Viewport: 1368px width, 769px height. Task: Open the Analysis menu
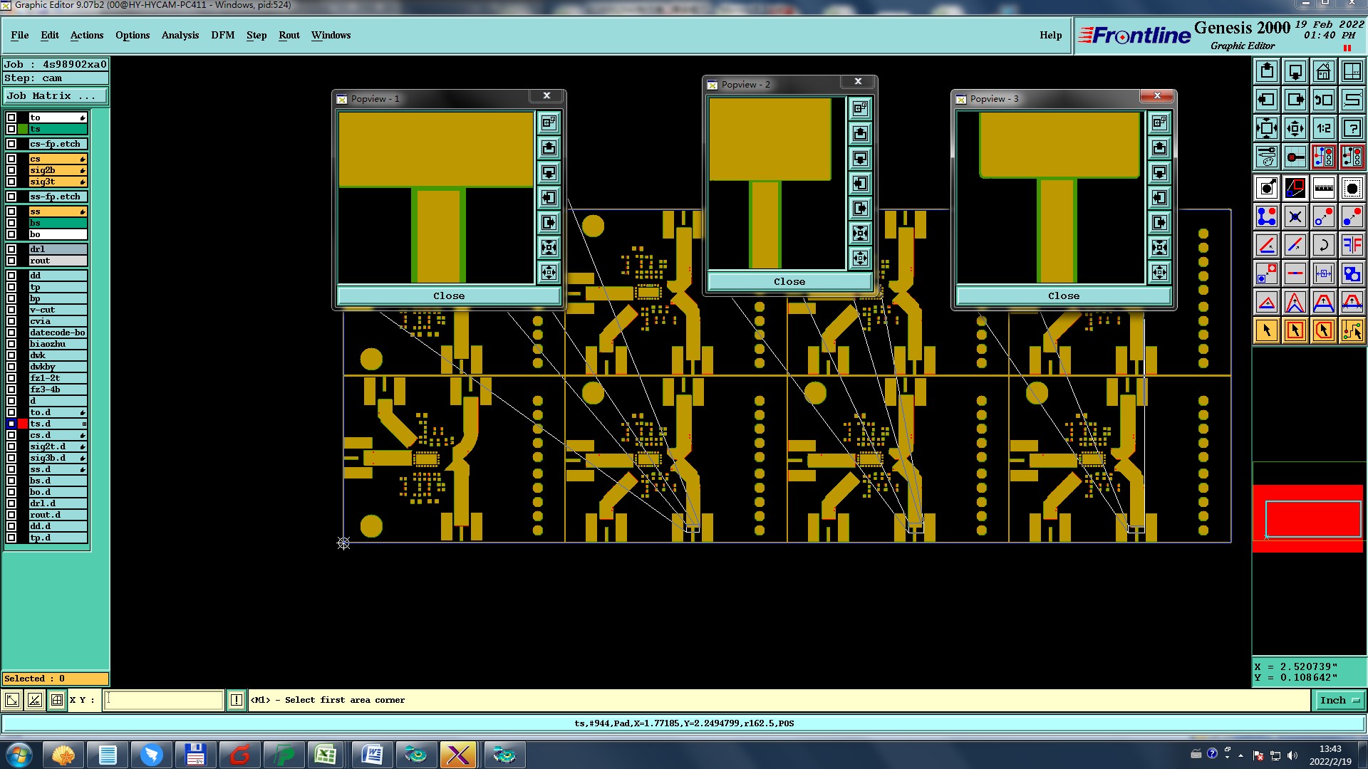[x=180, y=35]
